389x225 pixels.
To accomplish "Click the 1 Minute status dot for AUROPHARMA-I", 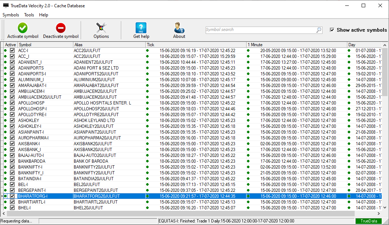I will click(x=248, y=138).
